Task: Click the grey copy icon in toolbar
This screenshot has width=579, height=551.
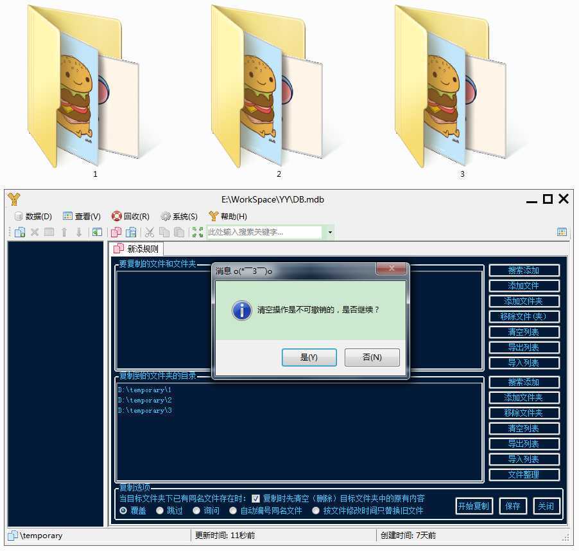Action: (164, 232)
